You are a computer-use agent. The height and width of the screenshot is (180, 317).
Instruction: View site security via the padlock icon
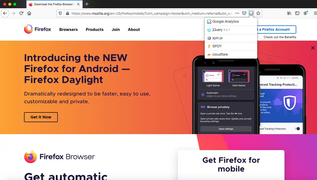pyautogui.click(x=67, y=13)
